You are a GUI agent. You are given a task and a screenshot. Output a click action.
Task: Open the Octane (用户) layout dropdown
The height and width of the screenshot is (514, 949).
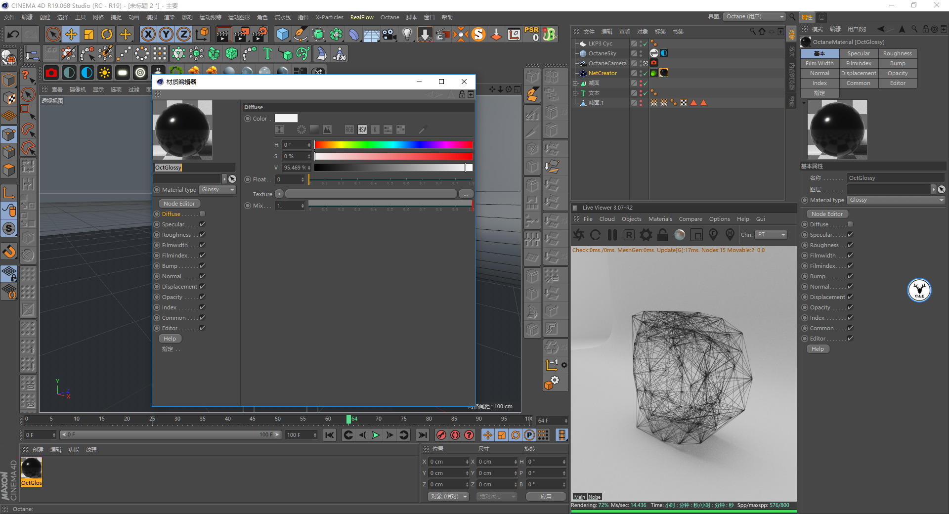point(754,17)
